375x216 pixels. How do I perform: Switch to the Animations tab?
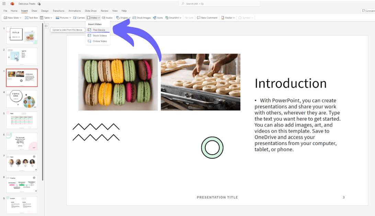[75, 11]
